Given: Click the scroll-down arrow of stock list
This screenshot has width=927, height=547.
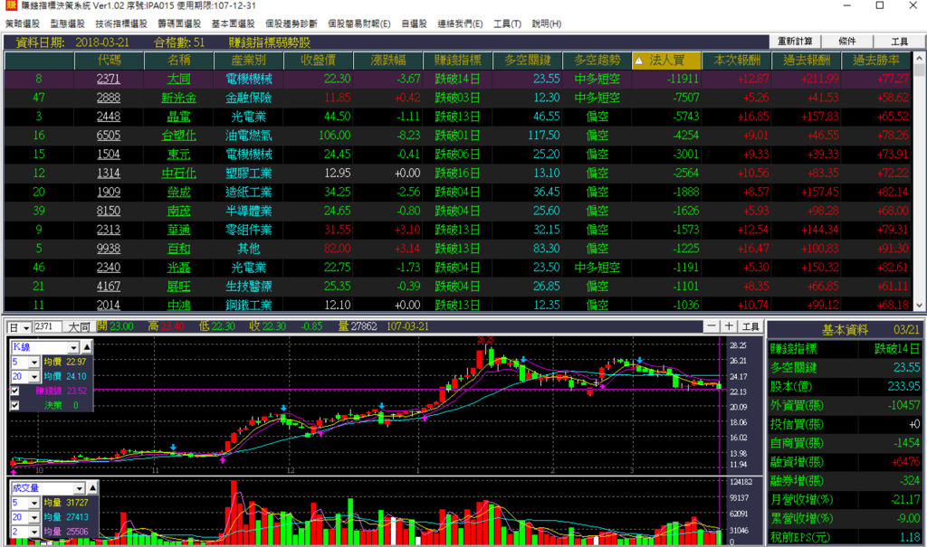Looking at the screenshot, I should pyautogui.click(x=920, y=305).
